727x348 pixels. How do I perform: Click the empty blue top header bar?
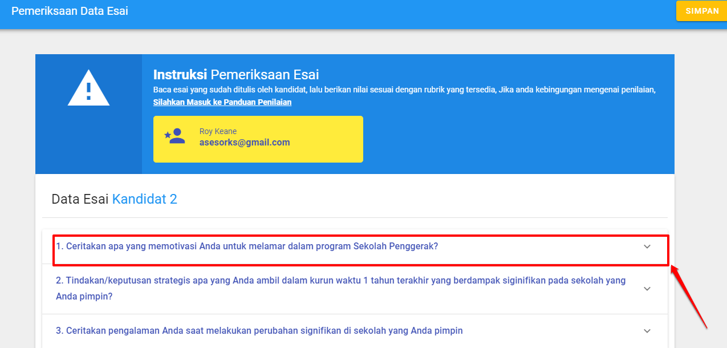(399, 14)
